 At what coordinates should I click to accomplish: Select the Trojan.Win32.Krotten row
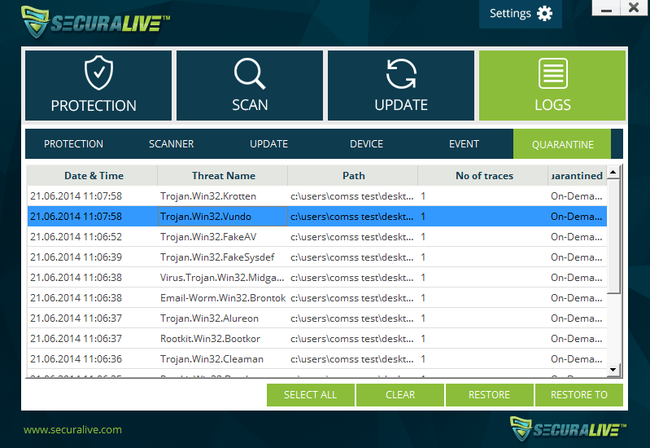pyautogui.click(x=317, y=196)
